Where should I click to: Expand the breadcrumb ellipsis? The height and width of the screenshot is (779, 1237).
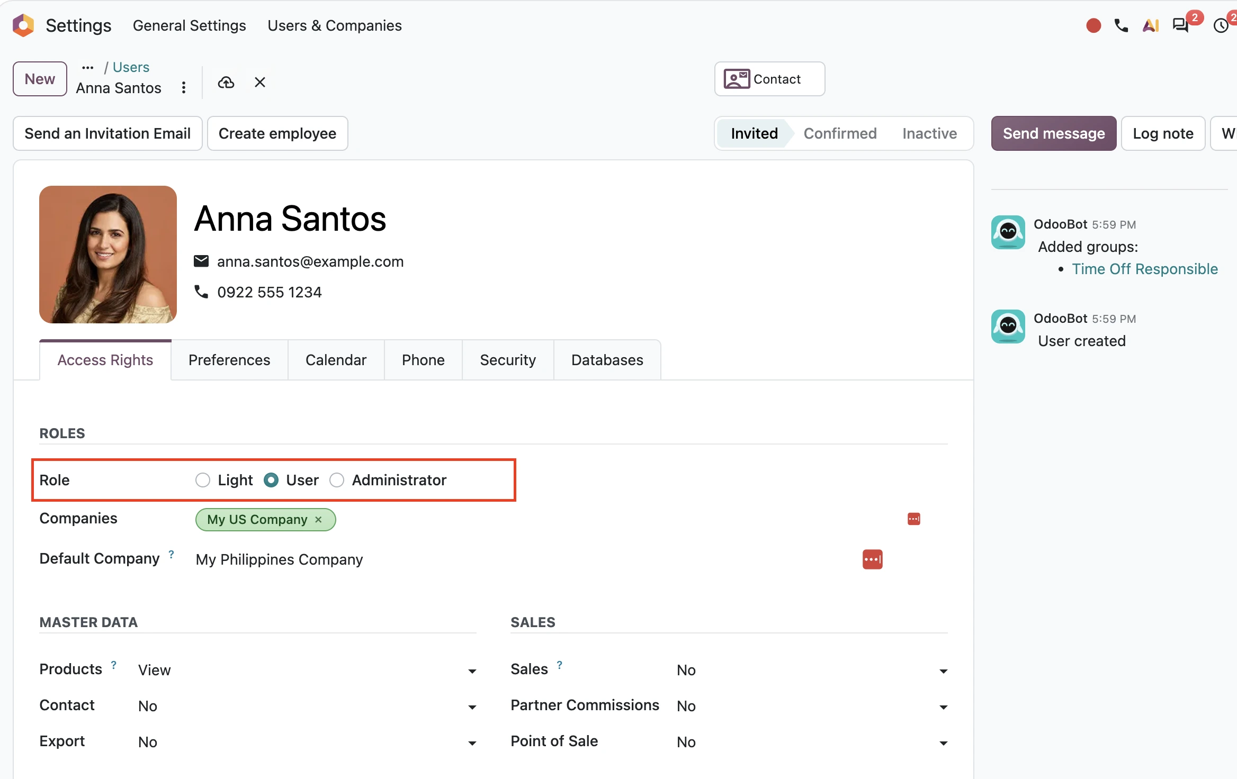coord(87,67)
